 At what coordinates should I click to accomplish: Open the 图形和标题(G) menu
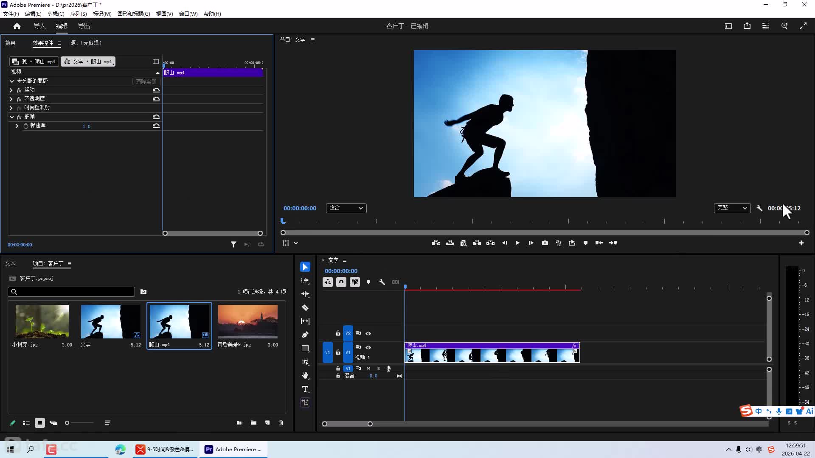click(x=134, y=14)
